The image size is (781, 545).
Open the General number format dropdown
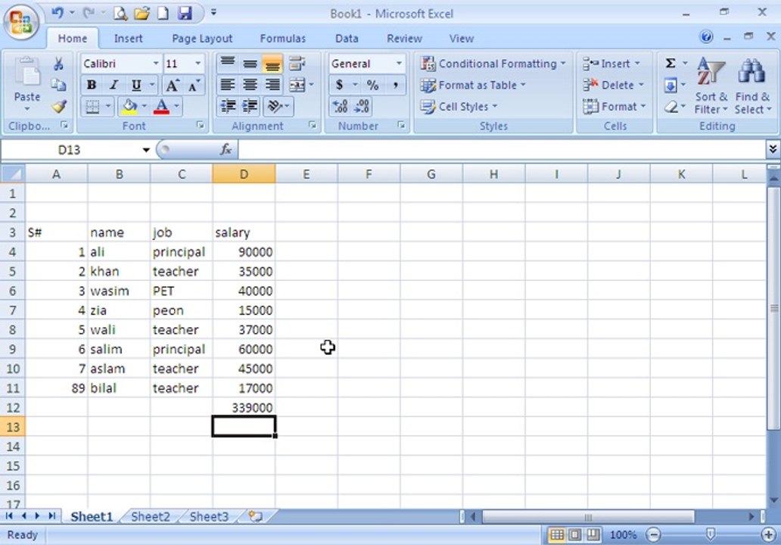(399, 64)
